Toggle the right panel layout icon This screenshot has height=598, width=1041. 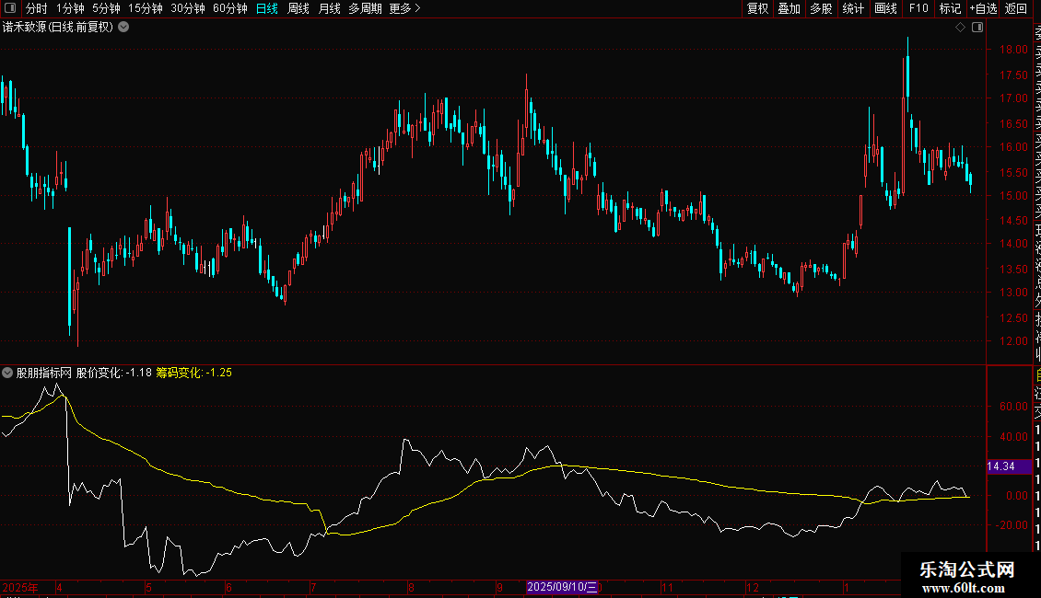pos(977,28)
